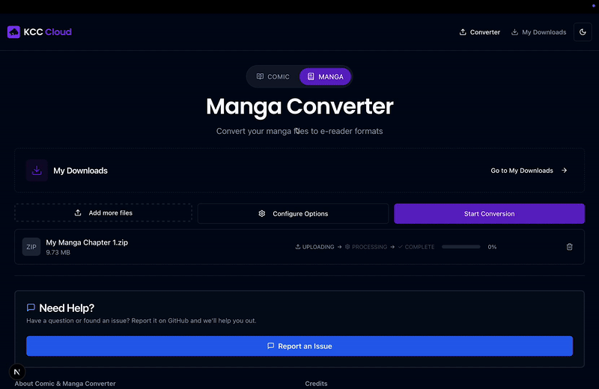Select the MANGA mode tab
The image size is (599, 389).
tap(325, 77)
